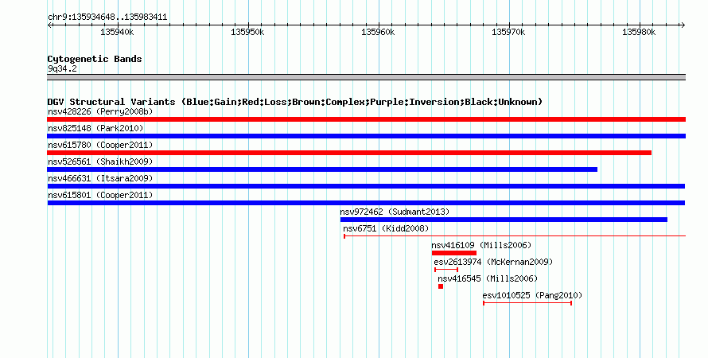The image size is (708, 358).
Task: Select the gray 9q34.2 cytogenetic band bar
Action: pyautogui.click(x=366, y=77)
